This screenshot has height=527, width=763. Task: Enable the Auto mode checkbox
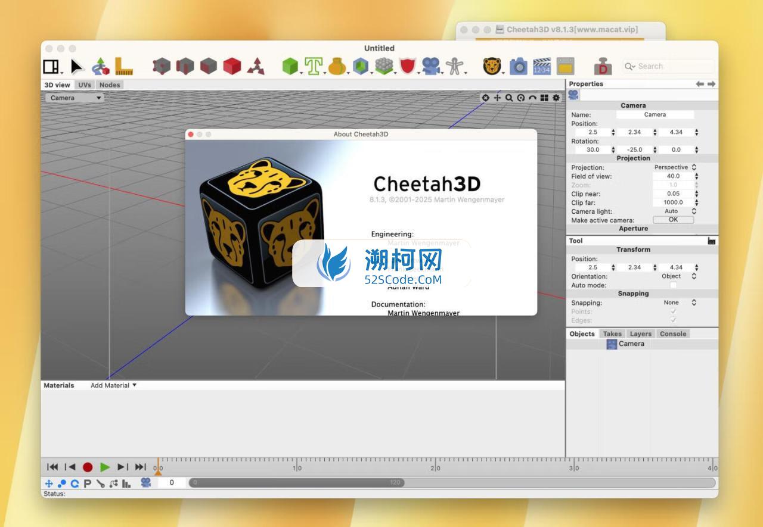coord(674,285)
